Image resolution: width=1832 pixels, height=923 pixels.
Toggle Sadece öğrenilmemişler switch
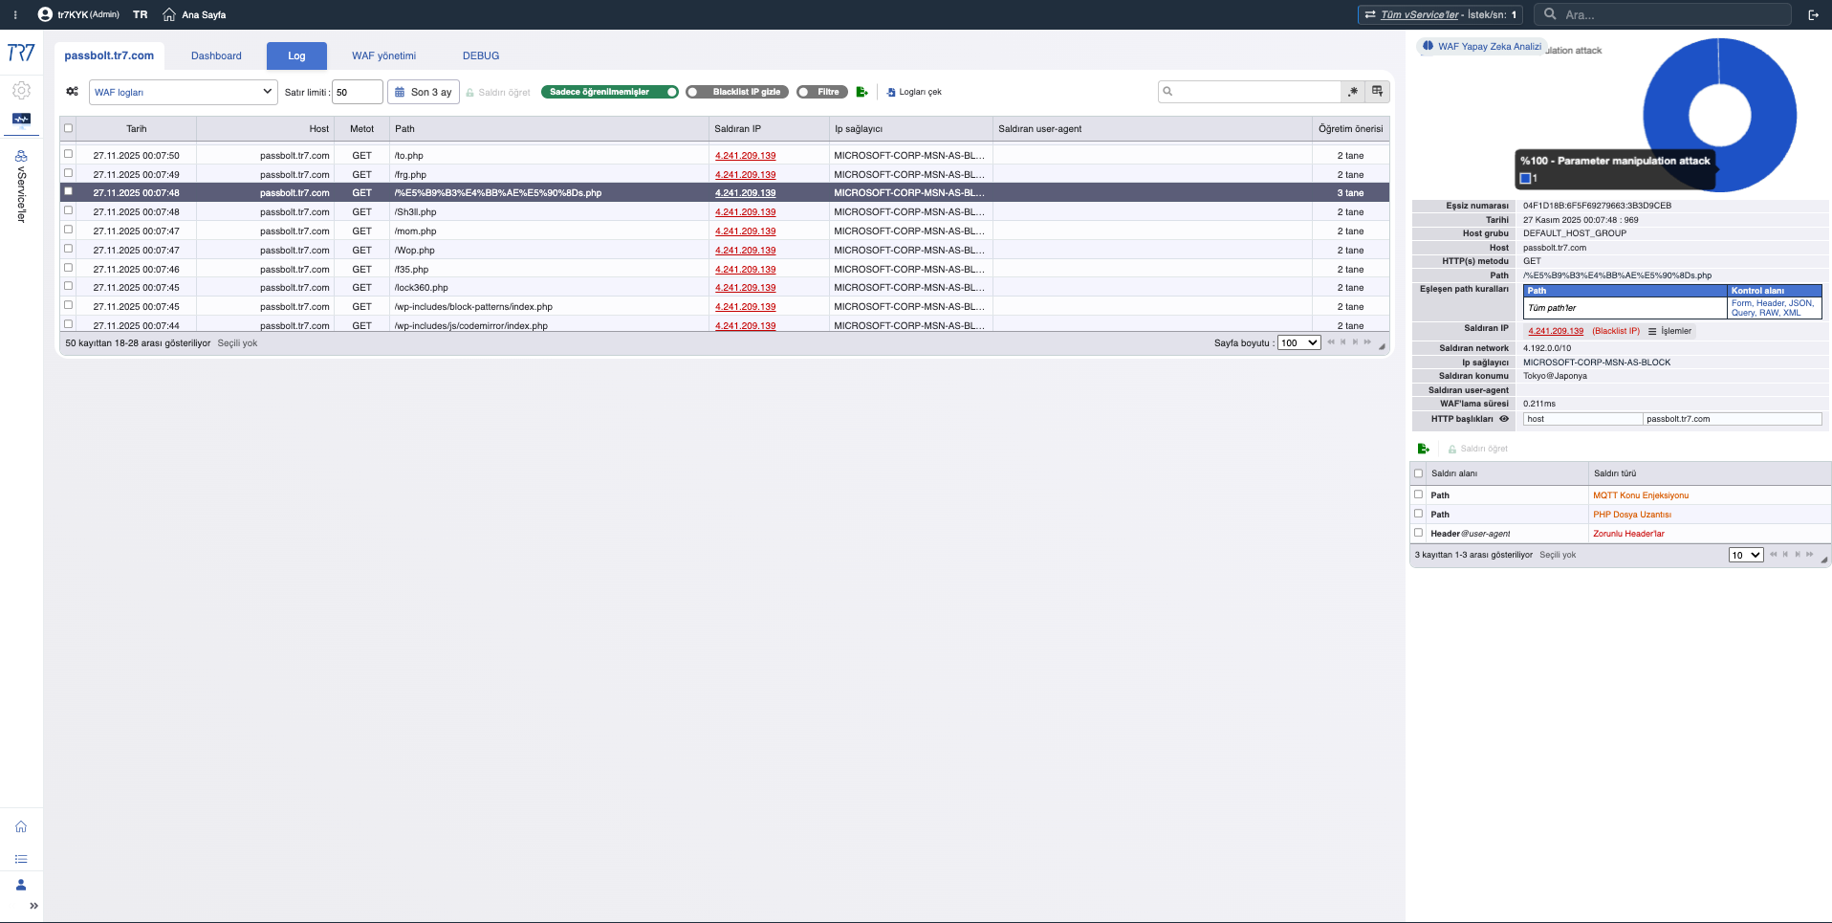(610, 92)
